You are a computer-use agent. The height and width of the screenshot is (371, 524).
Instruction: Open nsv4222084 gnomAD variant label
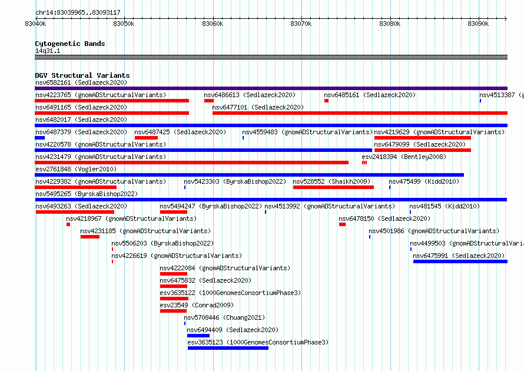point(225,268)
